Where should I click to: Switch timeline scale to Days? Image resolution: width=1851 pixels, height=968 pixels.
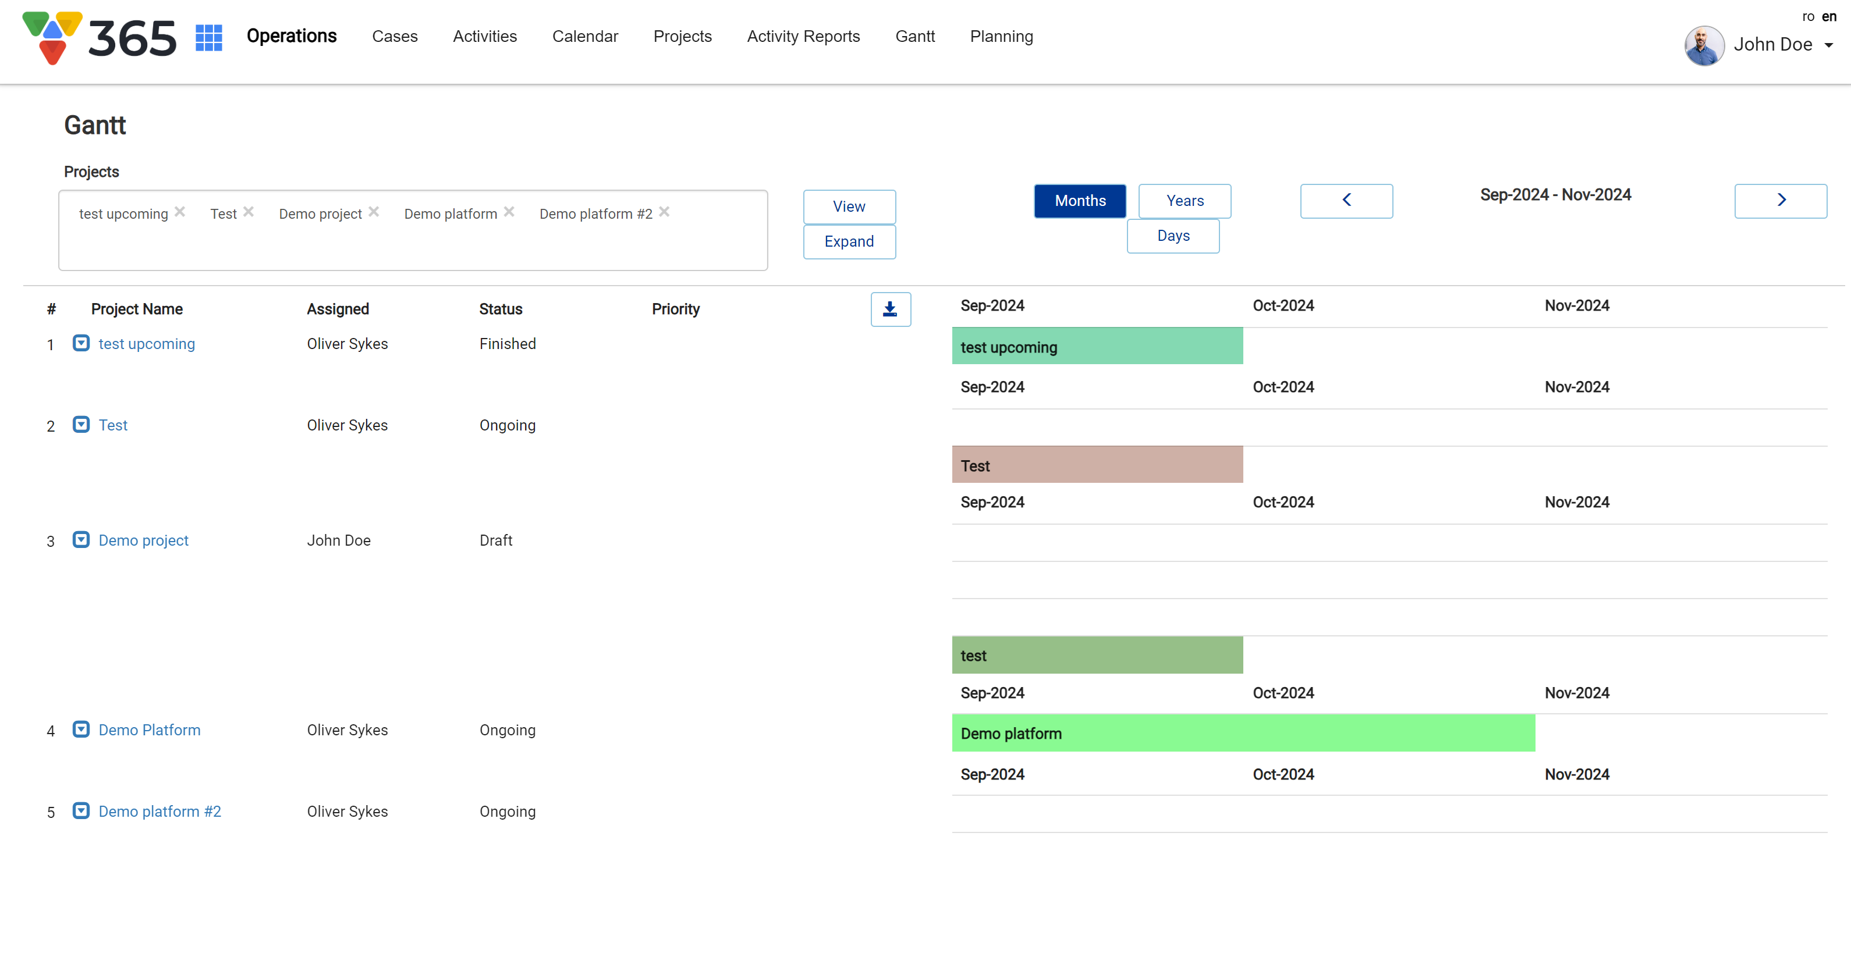[1173, 236]
